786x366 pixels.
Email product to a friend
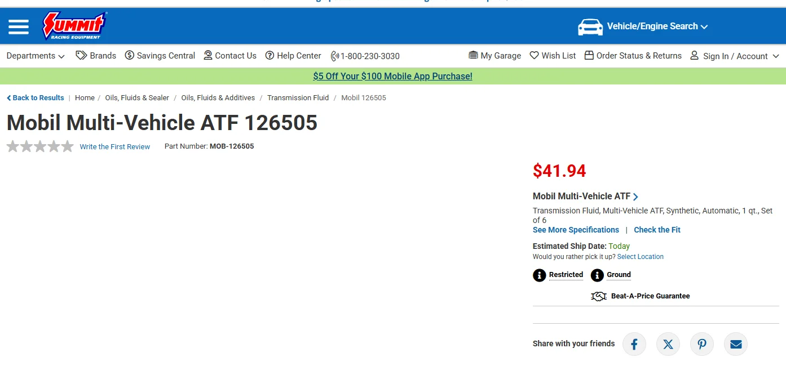(x=736, y=344)
